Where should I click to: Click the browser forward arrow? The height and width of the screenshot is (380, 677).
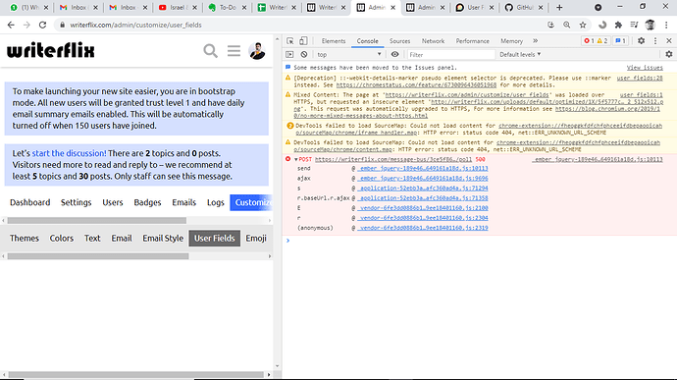click(26, 26)
